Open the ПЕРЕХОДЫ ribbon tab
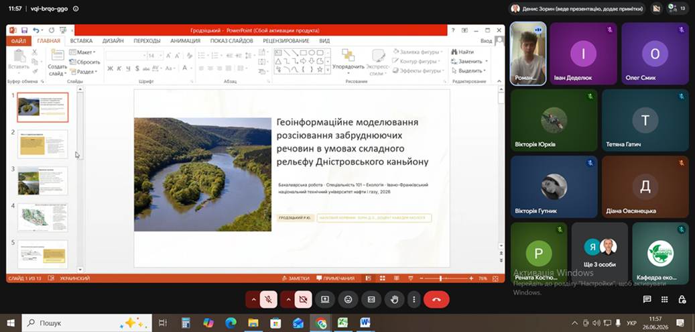695x332 pixels. [147, 41]
